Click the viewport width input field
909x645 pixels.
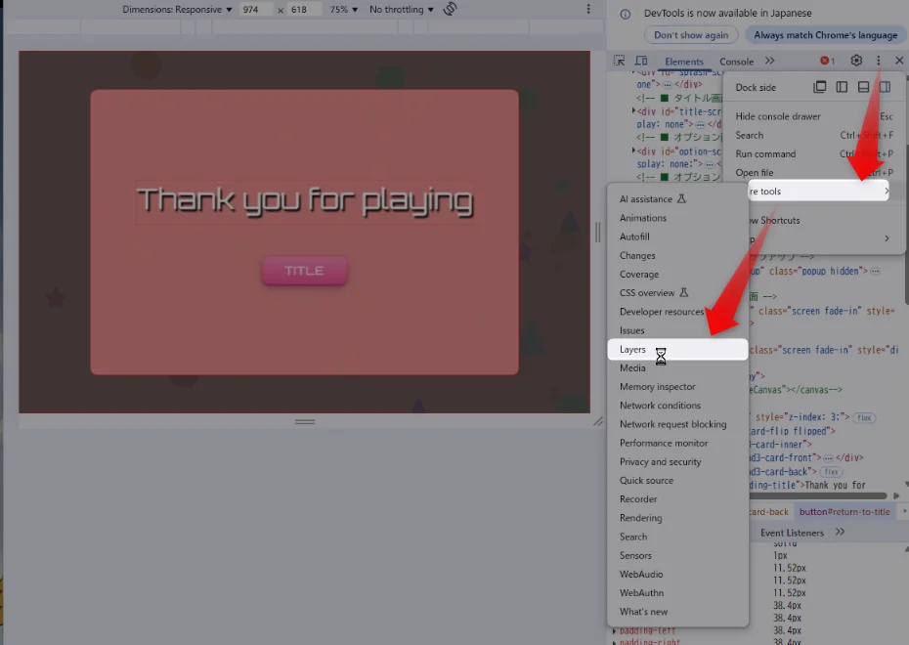256,9
